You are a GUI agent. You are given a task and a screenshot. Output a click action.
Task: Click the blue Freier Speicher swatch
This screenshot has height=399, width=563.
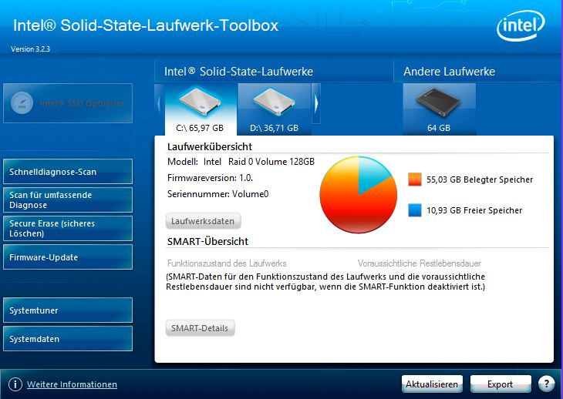415,210
